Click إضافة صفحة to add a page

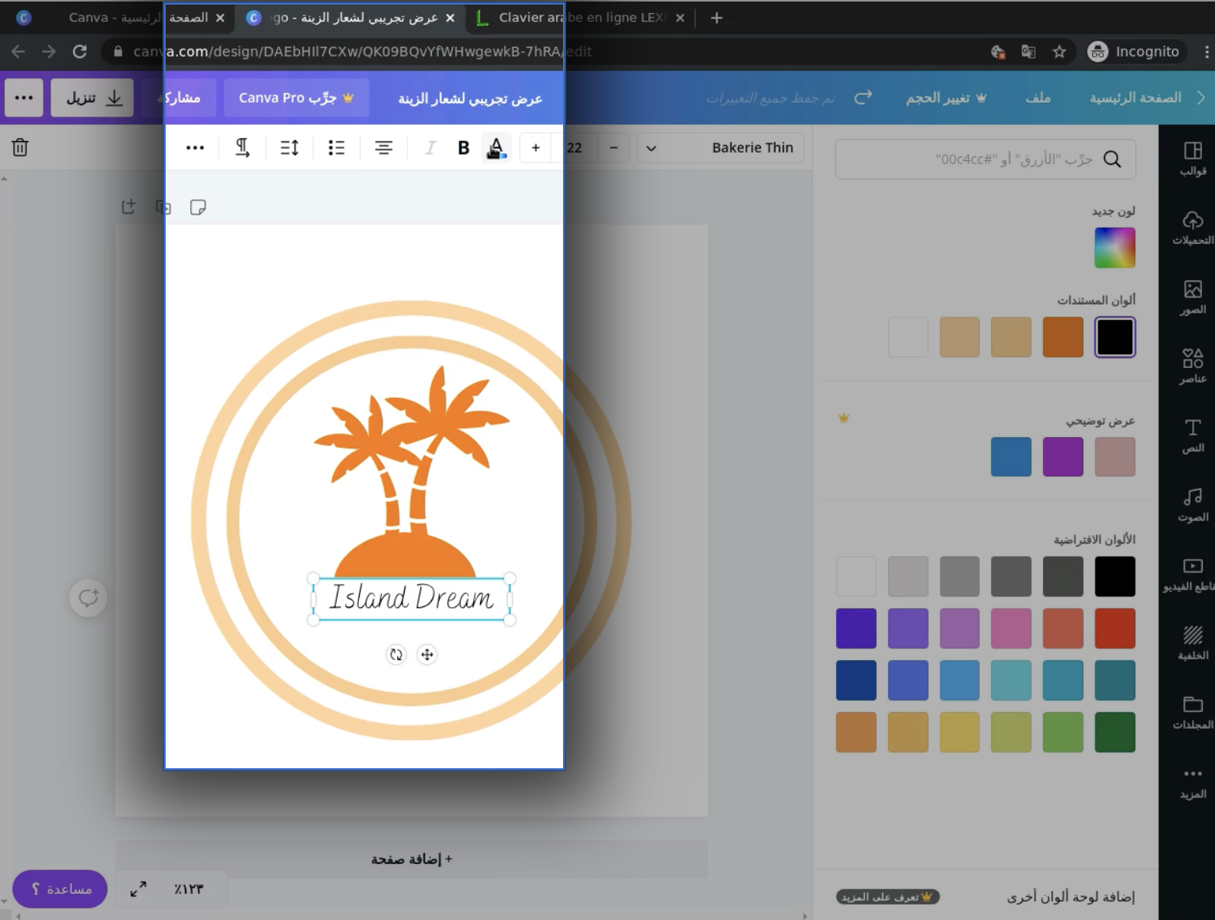point(412,859)
